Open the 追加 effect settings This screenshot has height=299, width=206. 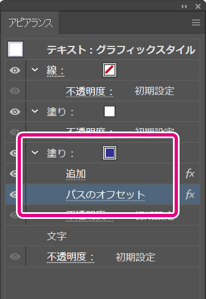pos(75,174)
